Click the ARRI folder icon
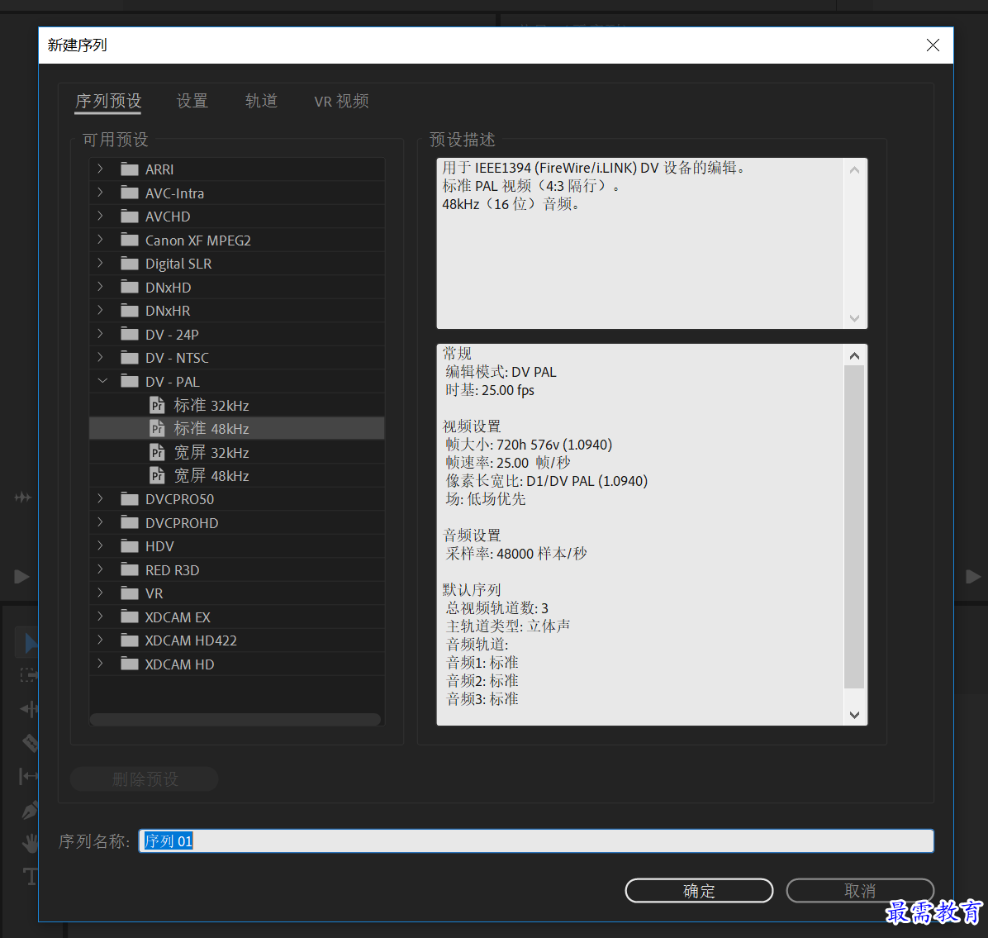The width and height of the screenshot is (988, 938). pos(130,169)
